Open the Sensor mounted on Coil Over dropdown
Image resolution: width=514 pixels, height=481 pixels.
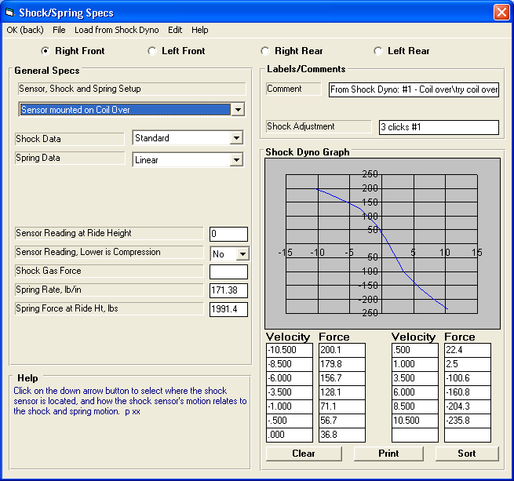[238, 110]
